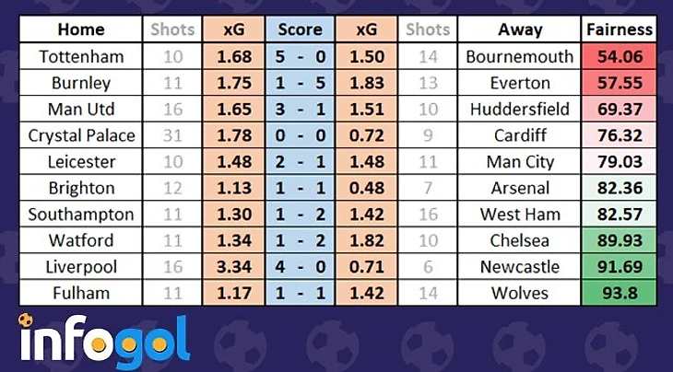Select the Liverpool team cell
The height and width of the screenshot is (372, 673).
tap(81, 268)
